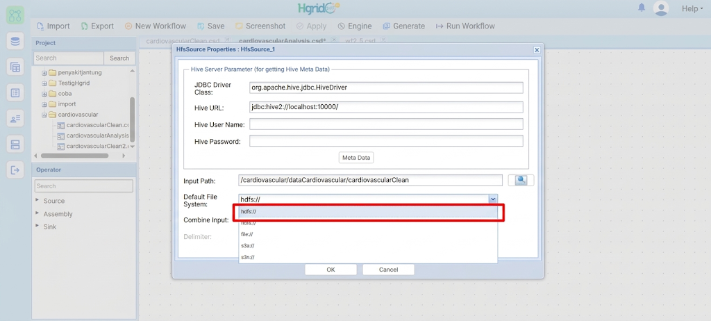Expand the Source operator group

37,200
